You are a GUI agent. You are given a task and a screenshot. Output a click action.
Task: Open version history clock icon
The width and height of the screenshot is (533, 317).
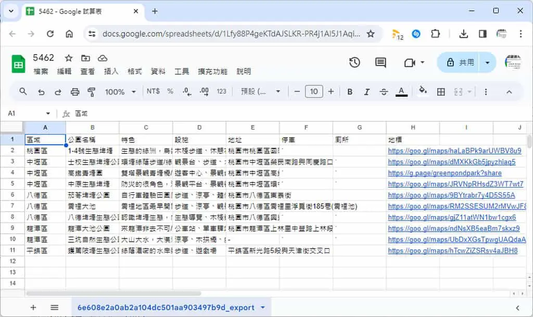354,62
